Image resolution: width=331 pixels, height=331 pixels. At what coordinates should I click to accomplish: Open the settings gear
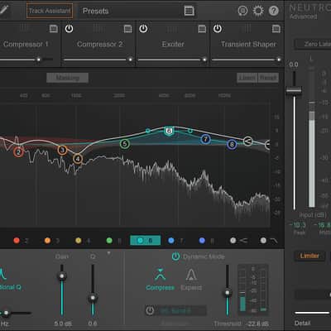258,11
